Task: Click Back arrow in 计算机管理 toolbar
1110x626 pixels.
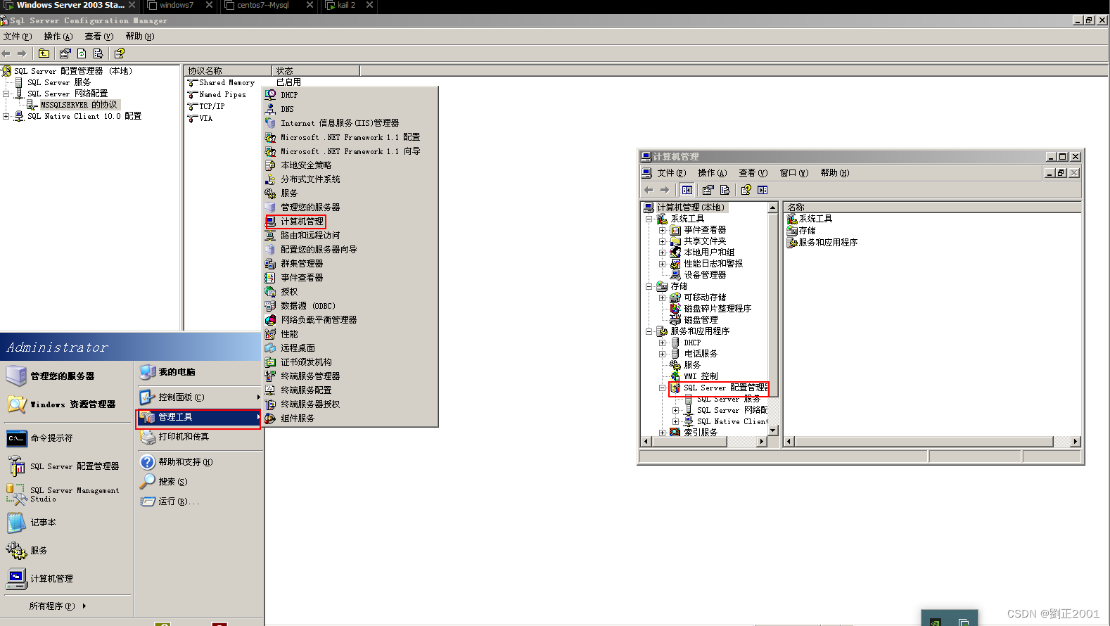Action: [x=649, y=190]
